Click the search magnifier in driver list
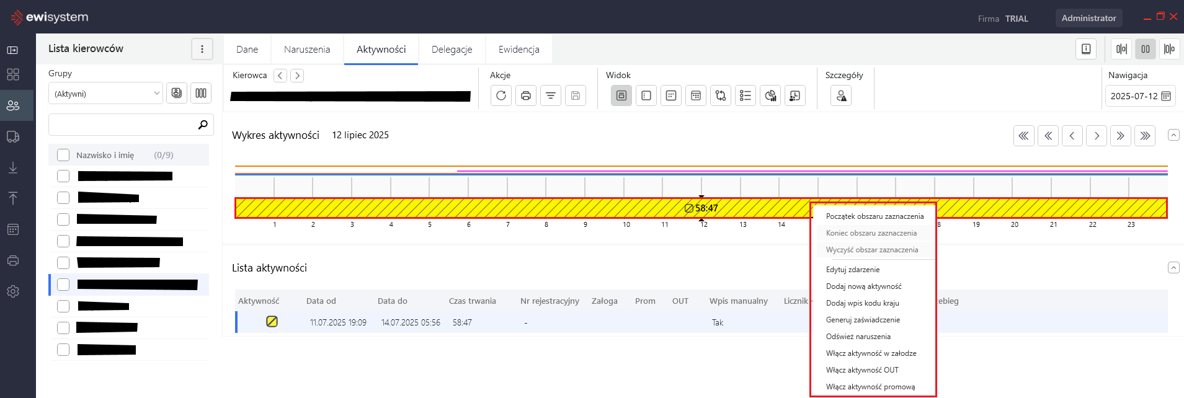Viewport: 1184px width, 398px height. coord(202,125)
